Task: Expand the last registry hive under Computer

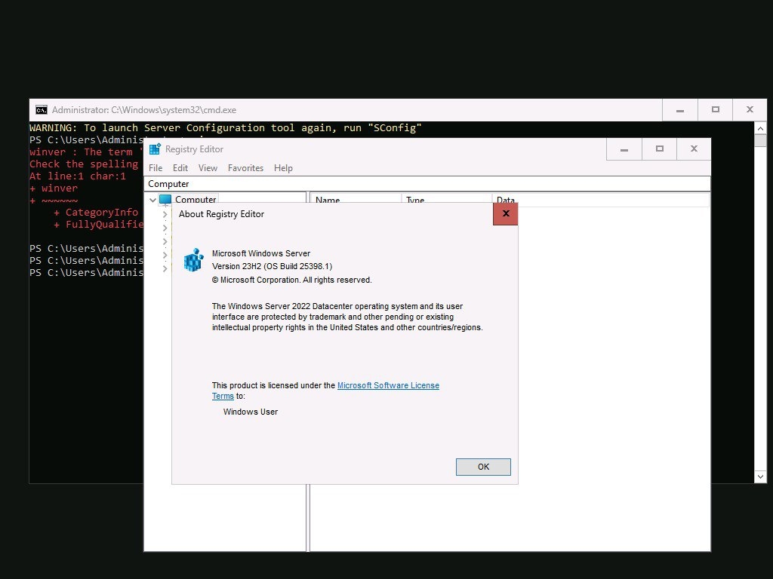Action: click(165, 269)
